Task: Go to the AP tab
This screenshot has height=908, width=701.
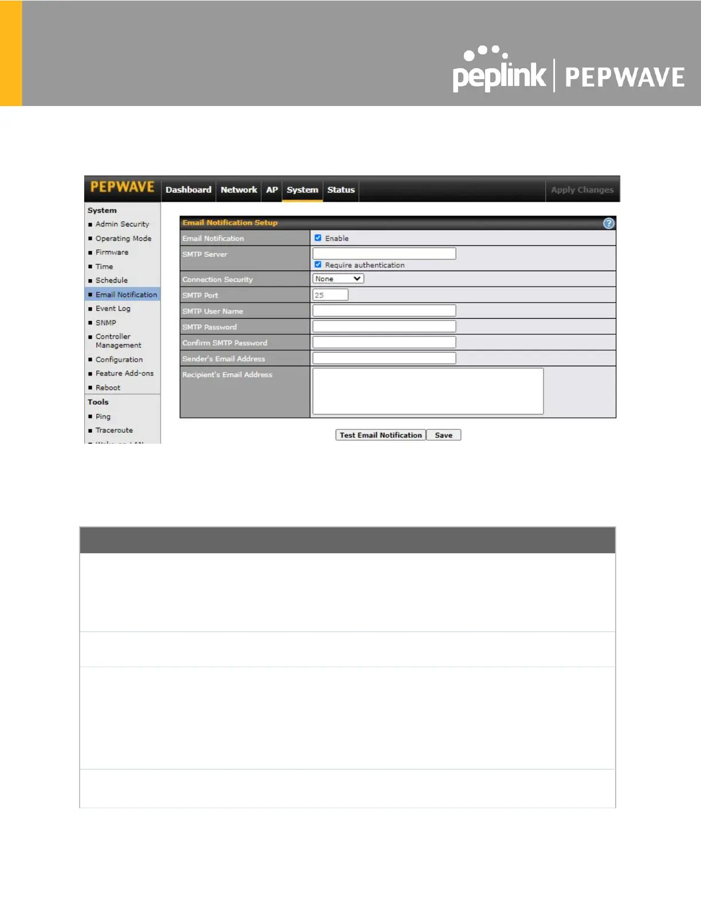Action: click(x=272, y=190)
